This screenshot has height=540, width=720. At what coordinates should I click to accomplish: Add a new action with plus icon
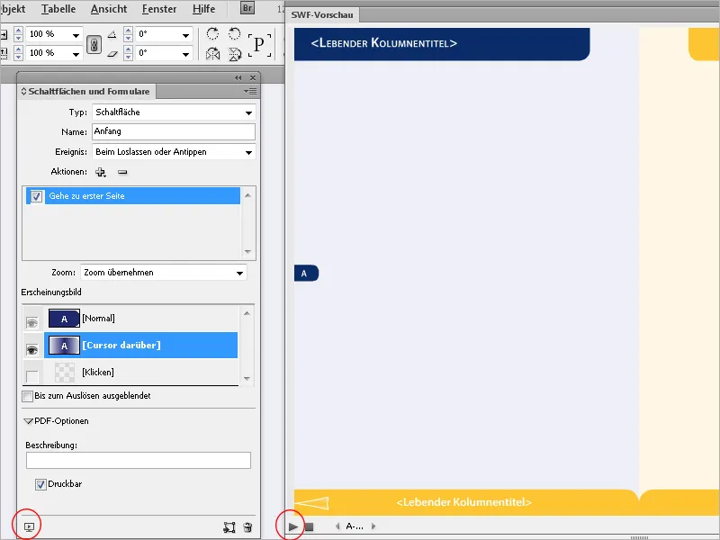(x=101, y=172)
